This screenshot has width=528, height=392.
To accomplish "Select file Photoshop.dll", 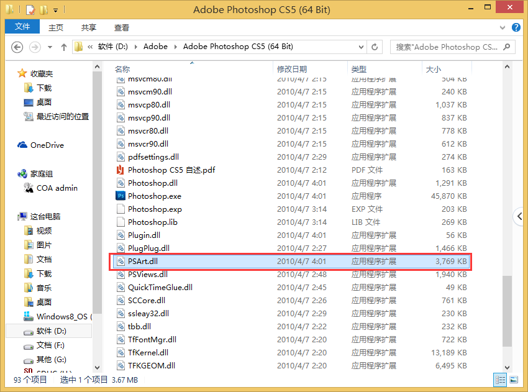I will tap(153, 183).
